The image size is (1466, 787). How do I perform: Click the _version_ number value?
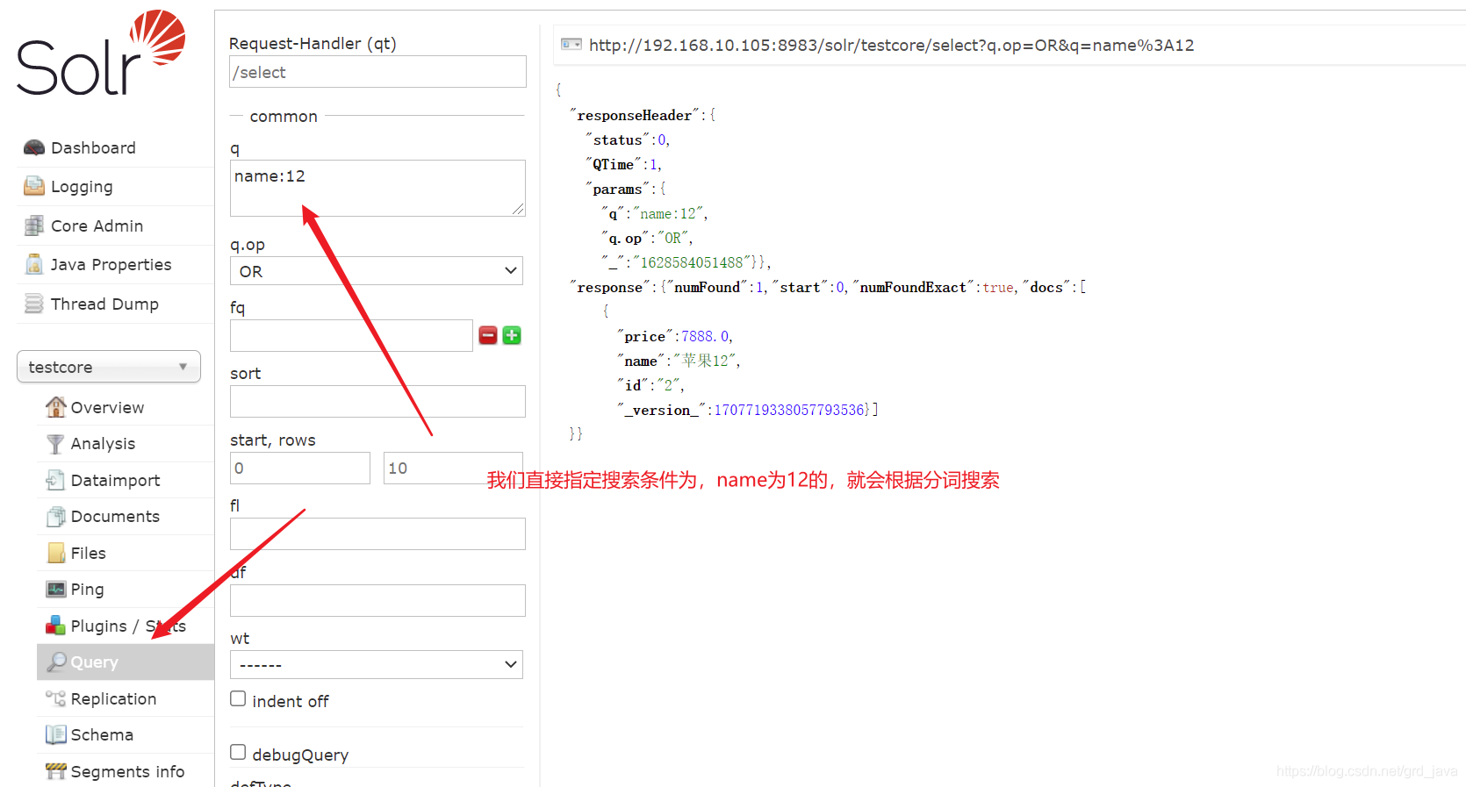tap(789, 410)
